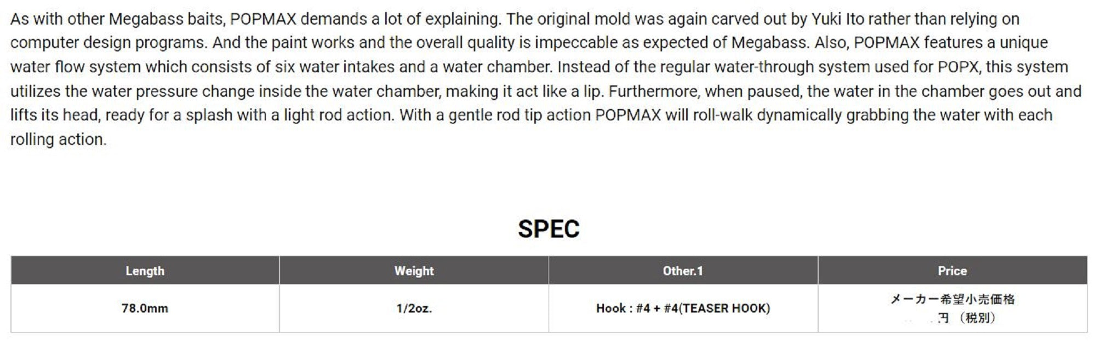Click the 78.0mm length value

[145, 308]
